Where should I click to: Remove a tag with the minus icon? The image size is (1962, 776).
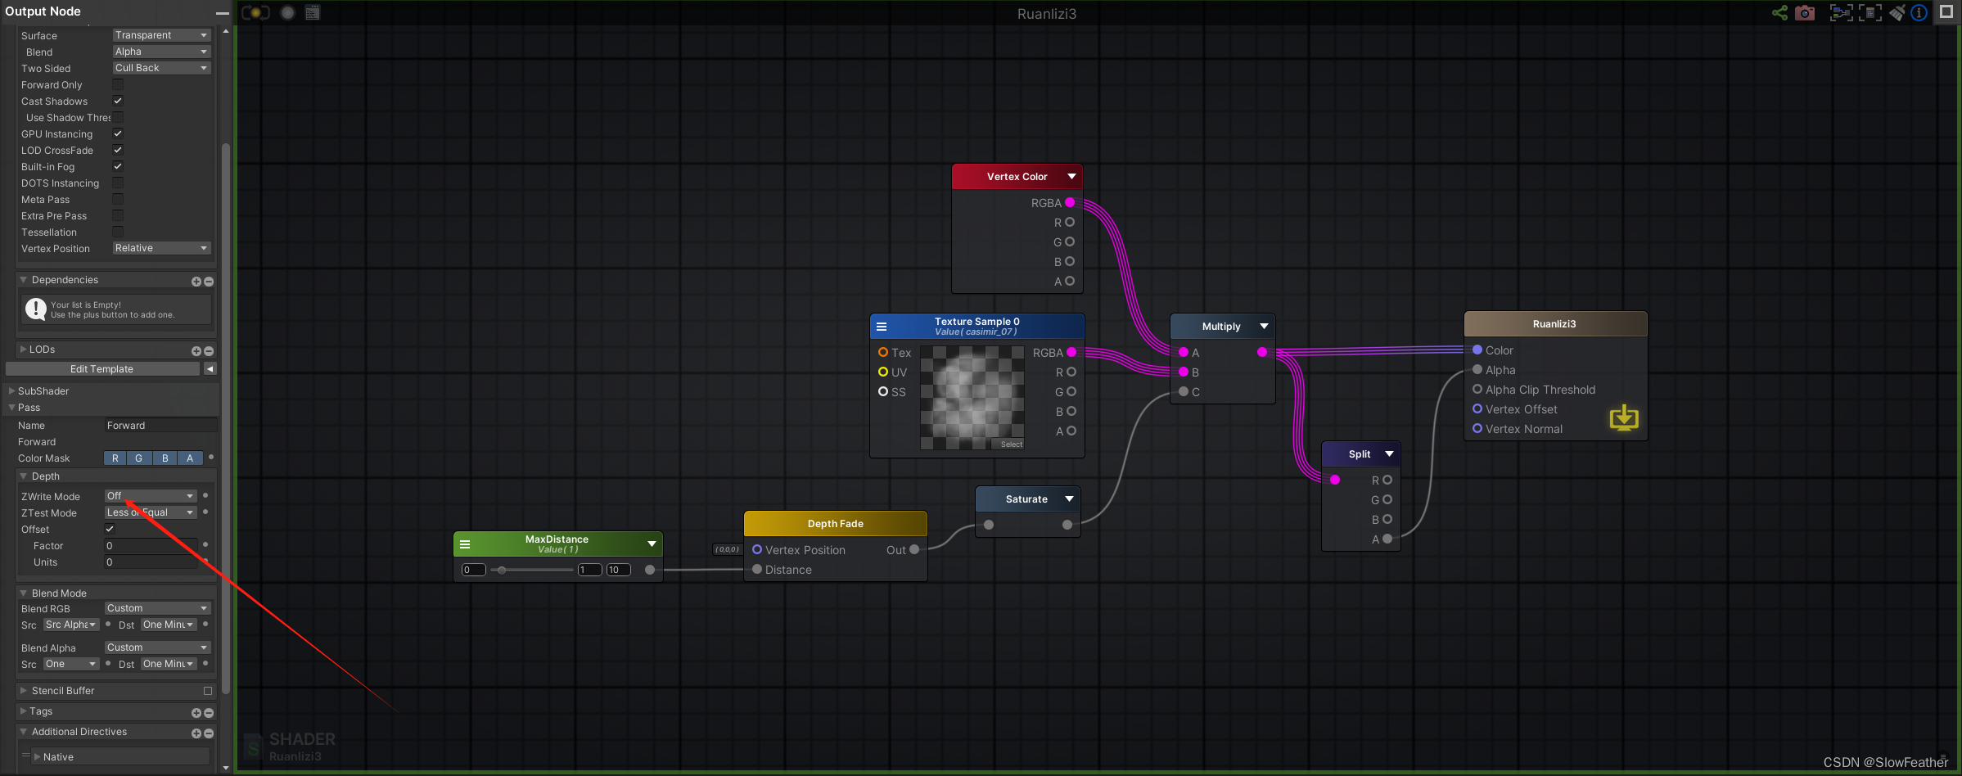click(x=209, y=712)
